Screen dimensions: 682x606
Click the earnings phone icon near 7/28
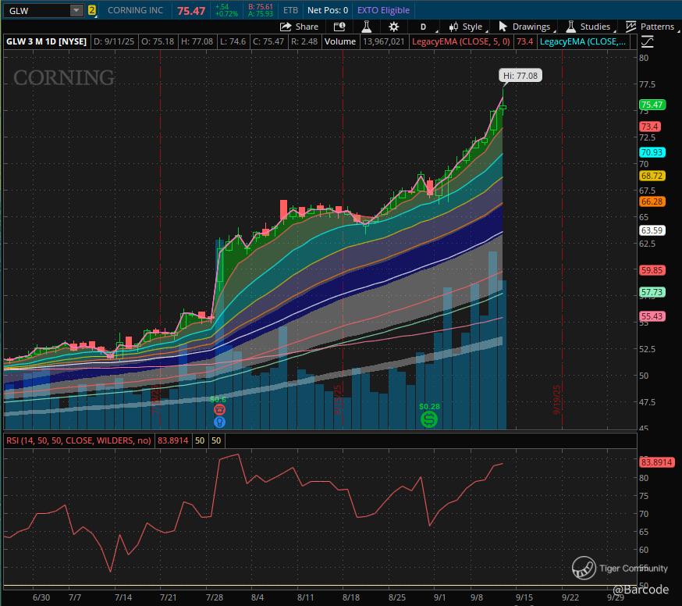pos(219,409)
